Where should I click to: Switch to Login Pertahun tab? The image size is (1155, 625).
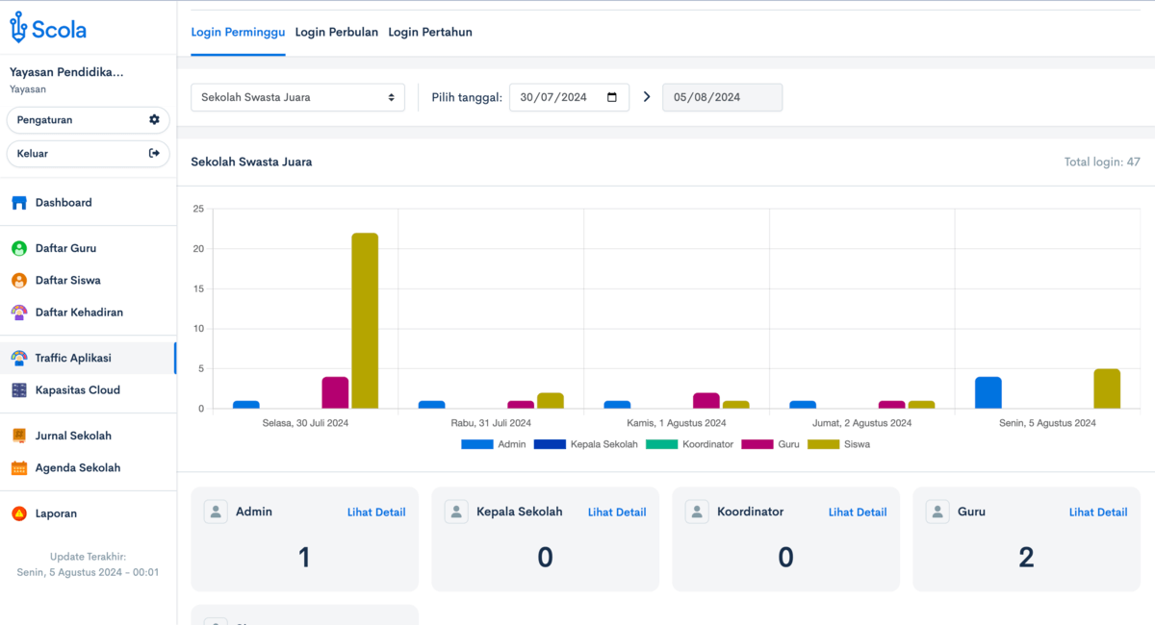[x=430, y=32]
